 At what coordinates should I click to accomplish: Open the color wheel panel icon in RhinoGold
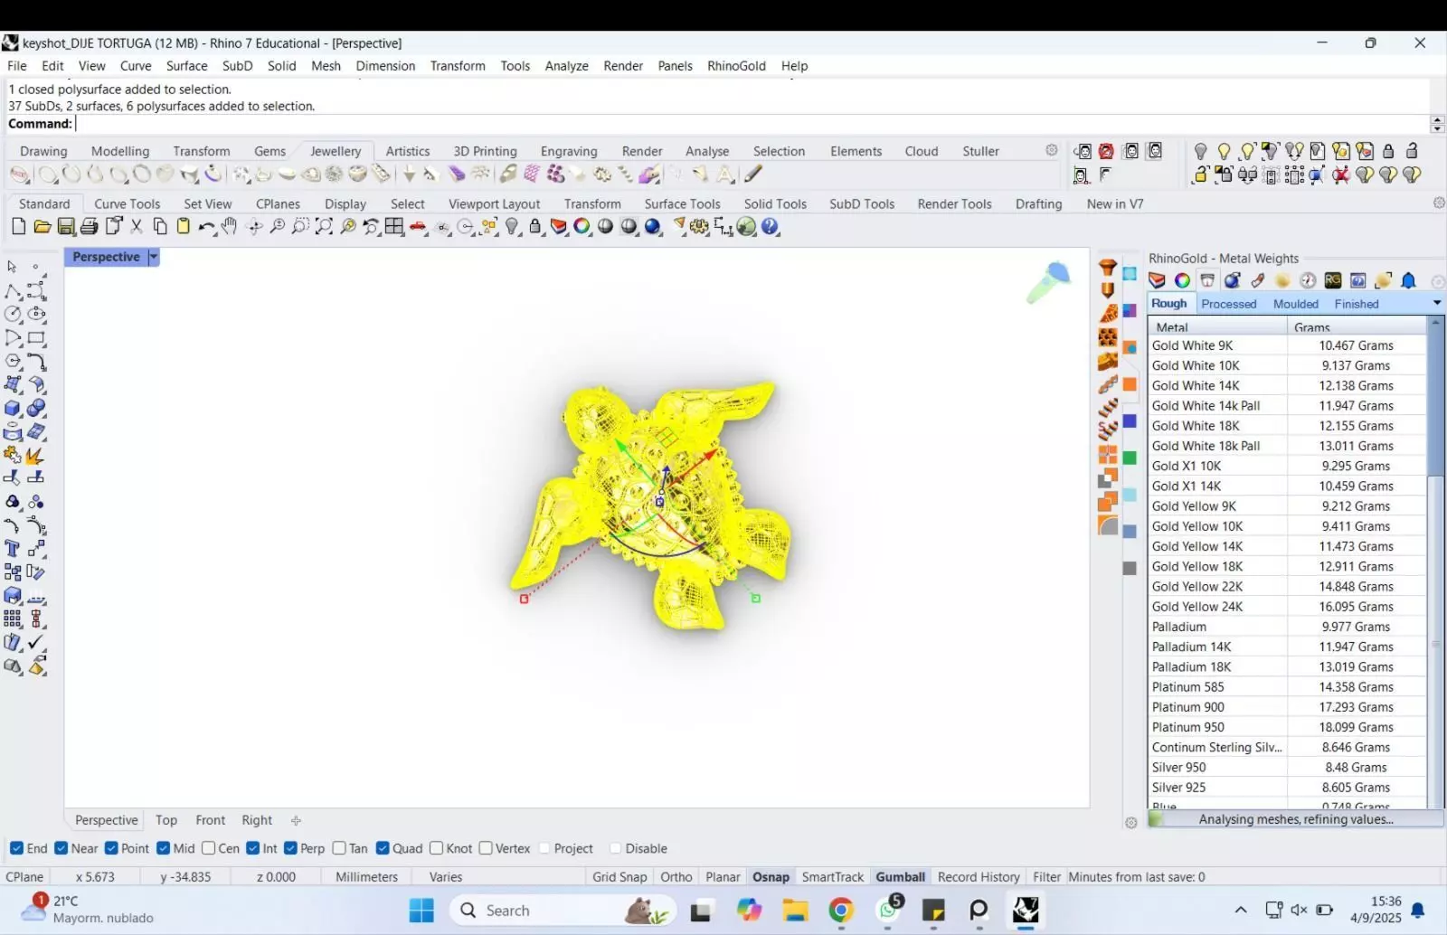(1182, 280)
